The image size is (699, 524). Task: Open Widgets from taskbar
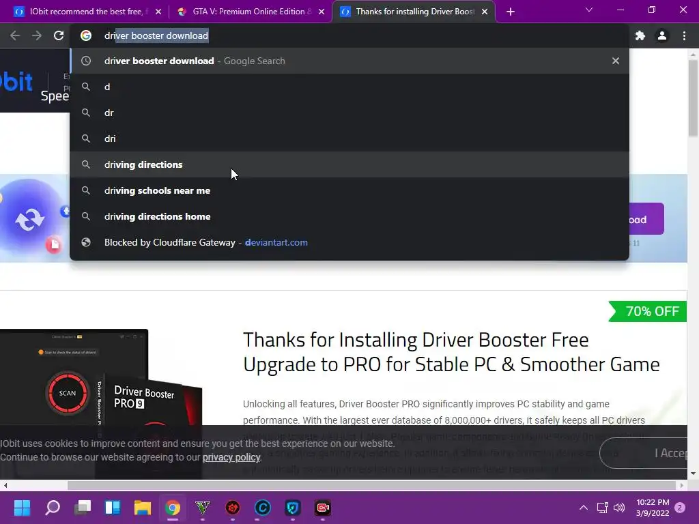[113, 508]
